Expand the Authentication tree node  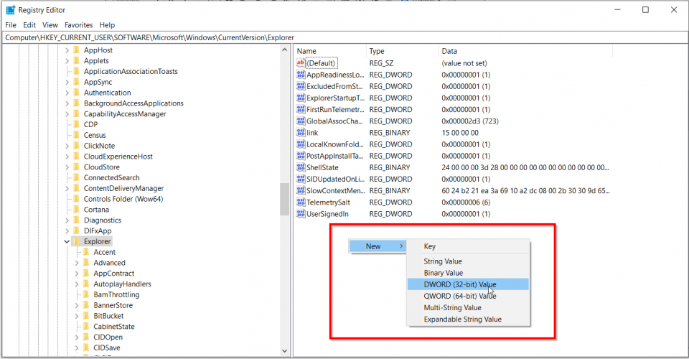pyautogui.click(x=67, y=93)
